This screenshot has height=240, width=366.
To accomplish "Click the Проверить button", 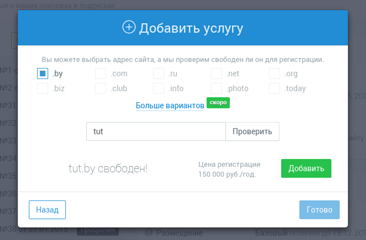I will tap(252, 131).
